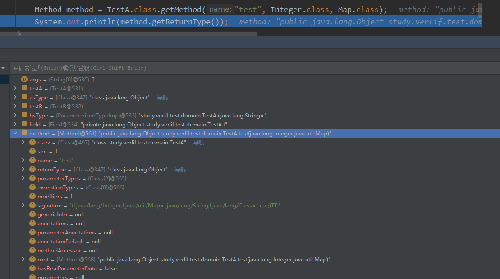This screenshot has width=500, height=279.
Task: Click the field icon next to slot
Action: coord(32,152)
